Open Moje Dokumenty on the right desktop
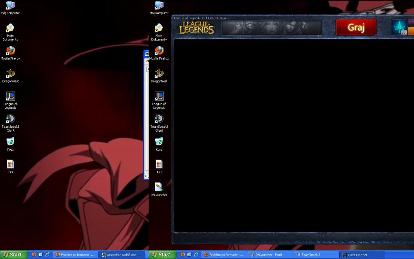The image size is (414, 259). tap(159, 32)
